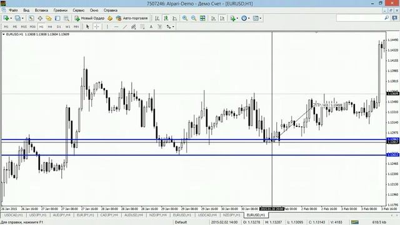This screenshot has width=400, height=225.
Task: Select the trendline drawing tool
Action: coord(125,26)
